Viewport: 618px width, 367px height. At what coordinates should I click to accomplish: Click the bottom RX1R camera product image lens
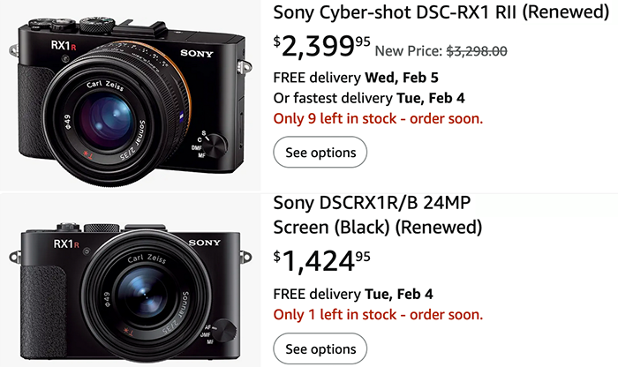(146, 296)
